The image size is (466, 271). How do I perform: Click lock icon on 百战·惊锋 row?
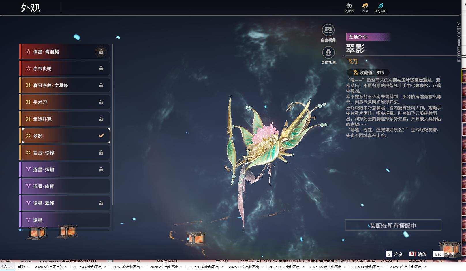(101, 153)
